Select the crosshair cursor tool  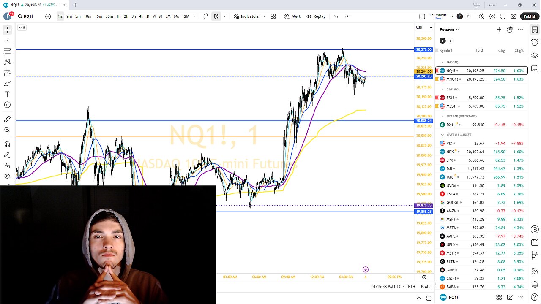[x=7, y=30]
